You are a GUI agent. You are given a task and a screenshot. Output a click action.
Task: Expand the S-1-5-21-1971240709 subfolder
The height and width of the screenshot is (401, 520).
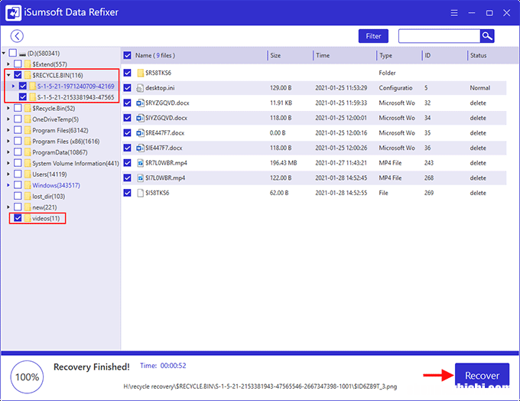click(x=13, y=86)
